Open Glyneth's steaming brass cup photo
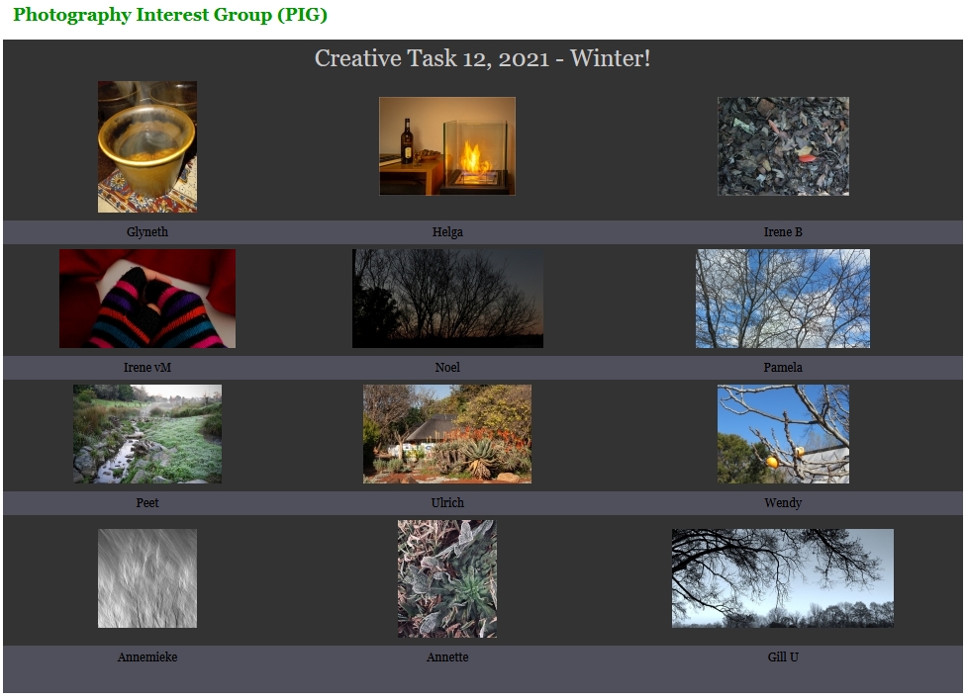 coord(147,146)
